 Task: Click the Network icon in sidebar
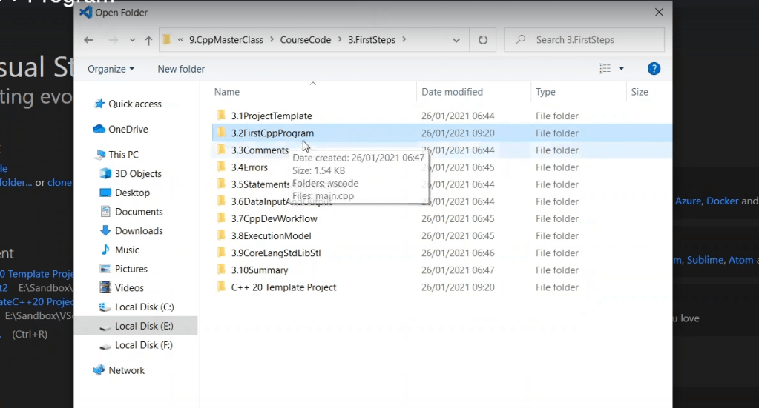click(x=99, y=369)
